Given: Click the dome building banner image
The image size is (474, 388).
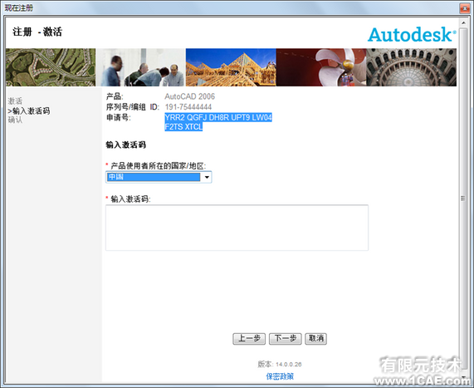Looking at the screenshot, I should 412,67.
